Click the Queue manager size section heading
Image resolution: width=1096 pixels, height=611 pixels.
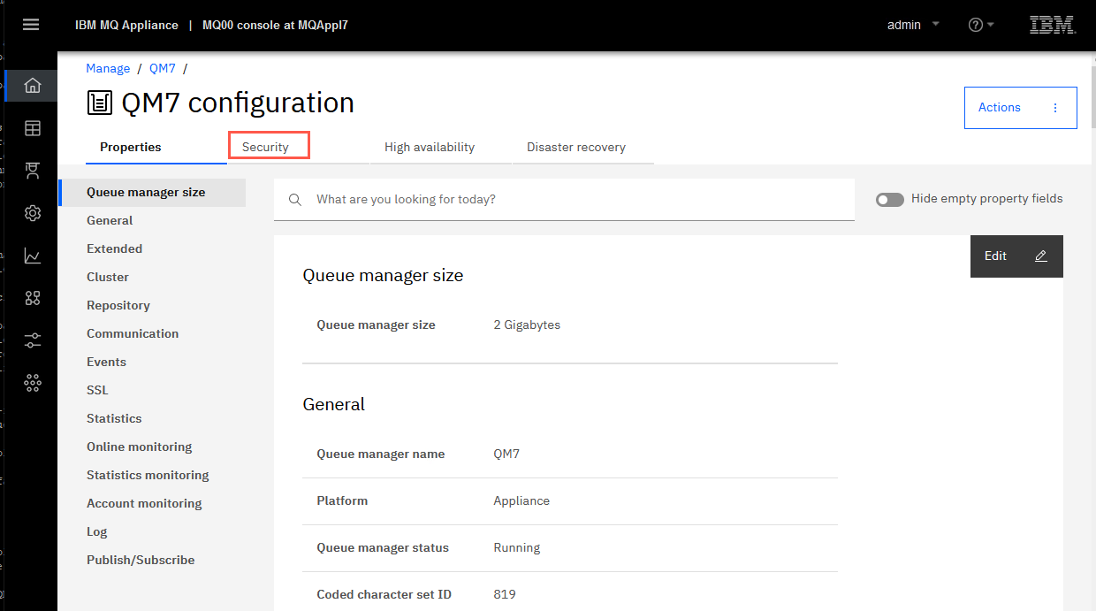coord(383,276)
